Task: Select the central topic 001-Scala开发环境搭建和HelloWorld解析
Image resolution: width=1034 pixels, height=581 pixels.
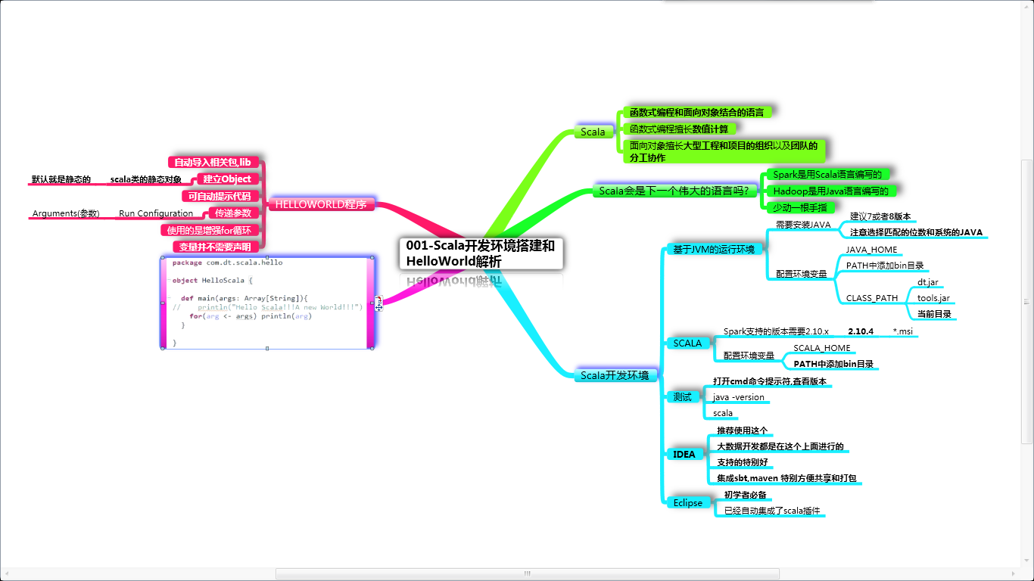Action: tap(481, 253)
